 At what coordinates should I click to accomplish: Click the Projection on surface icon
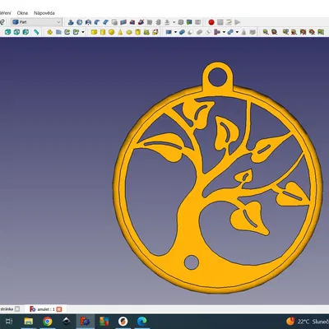[189, 22]
